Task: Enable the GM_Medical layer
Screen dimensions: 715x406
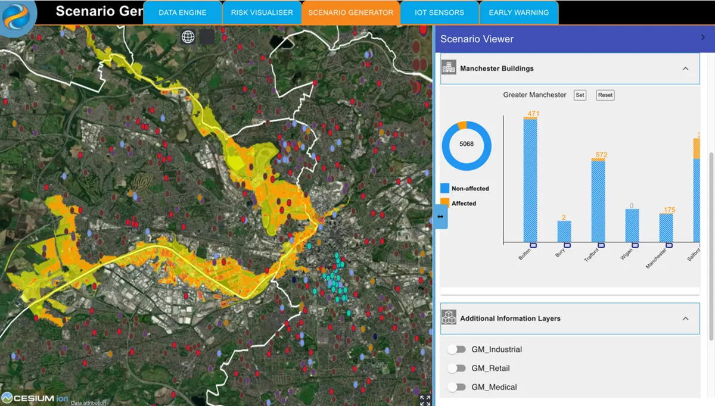Action: [457, 387]
